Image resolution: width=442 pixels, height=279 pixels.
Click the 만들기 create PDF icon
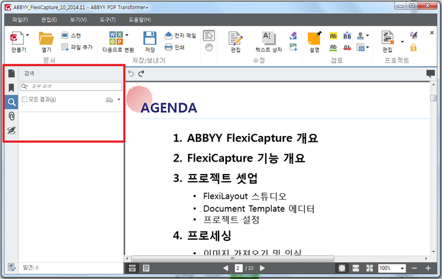17,38
